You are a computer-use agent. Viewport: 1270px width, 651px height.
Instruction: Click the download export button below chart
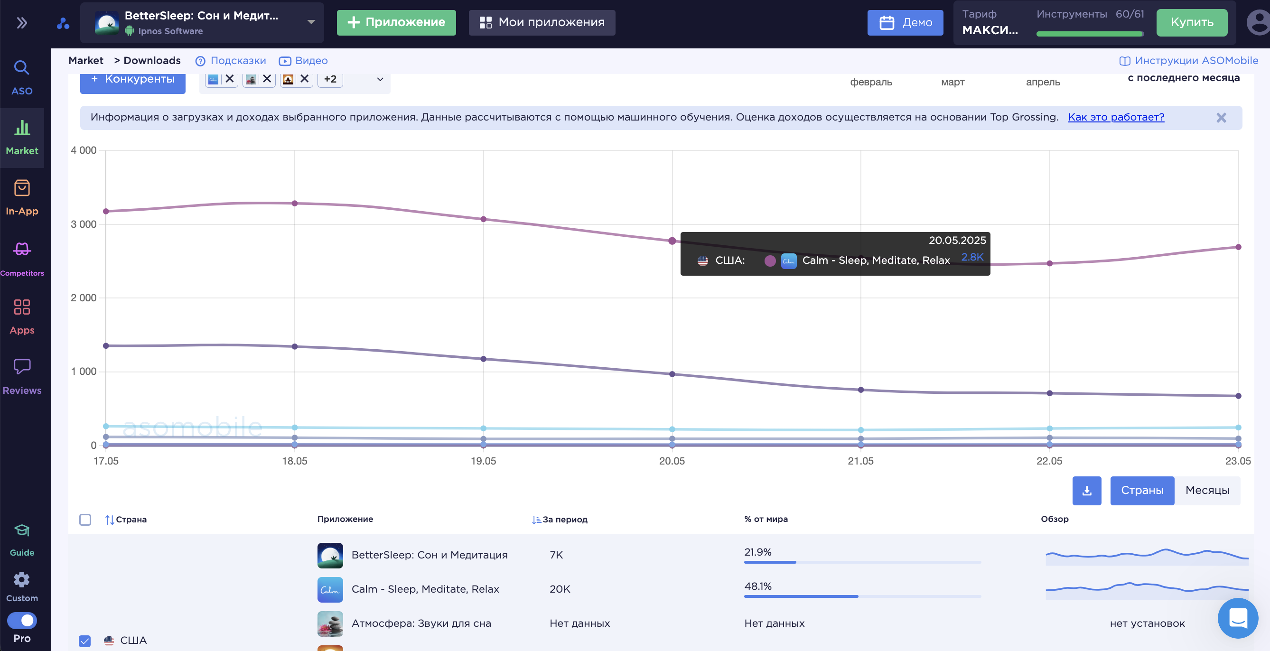[x=1087, y=491]
